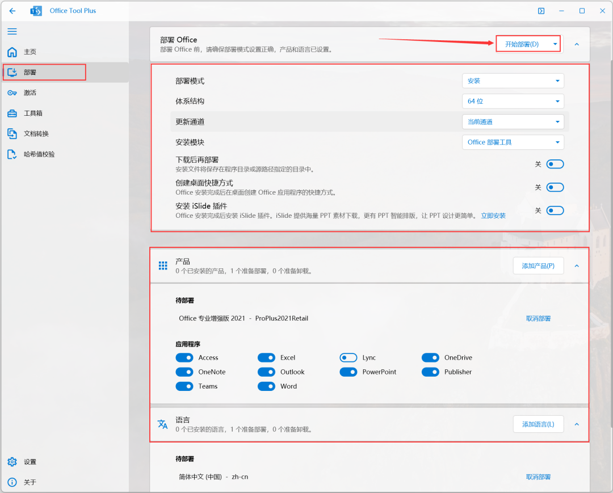This screenshot has width=613, height=493.
Task: Enable 安装 iSlide 插件 switch
Action: click(x=555, y=210)
